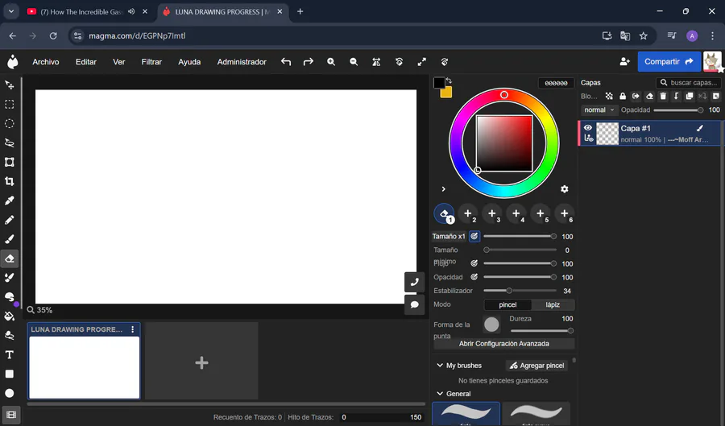The image size is (725, 426).
Task: Click the Redo arrow in top toolbar
Action: pyautogui.click(x=309, y=61)
